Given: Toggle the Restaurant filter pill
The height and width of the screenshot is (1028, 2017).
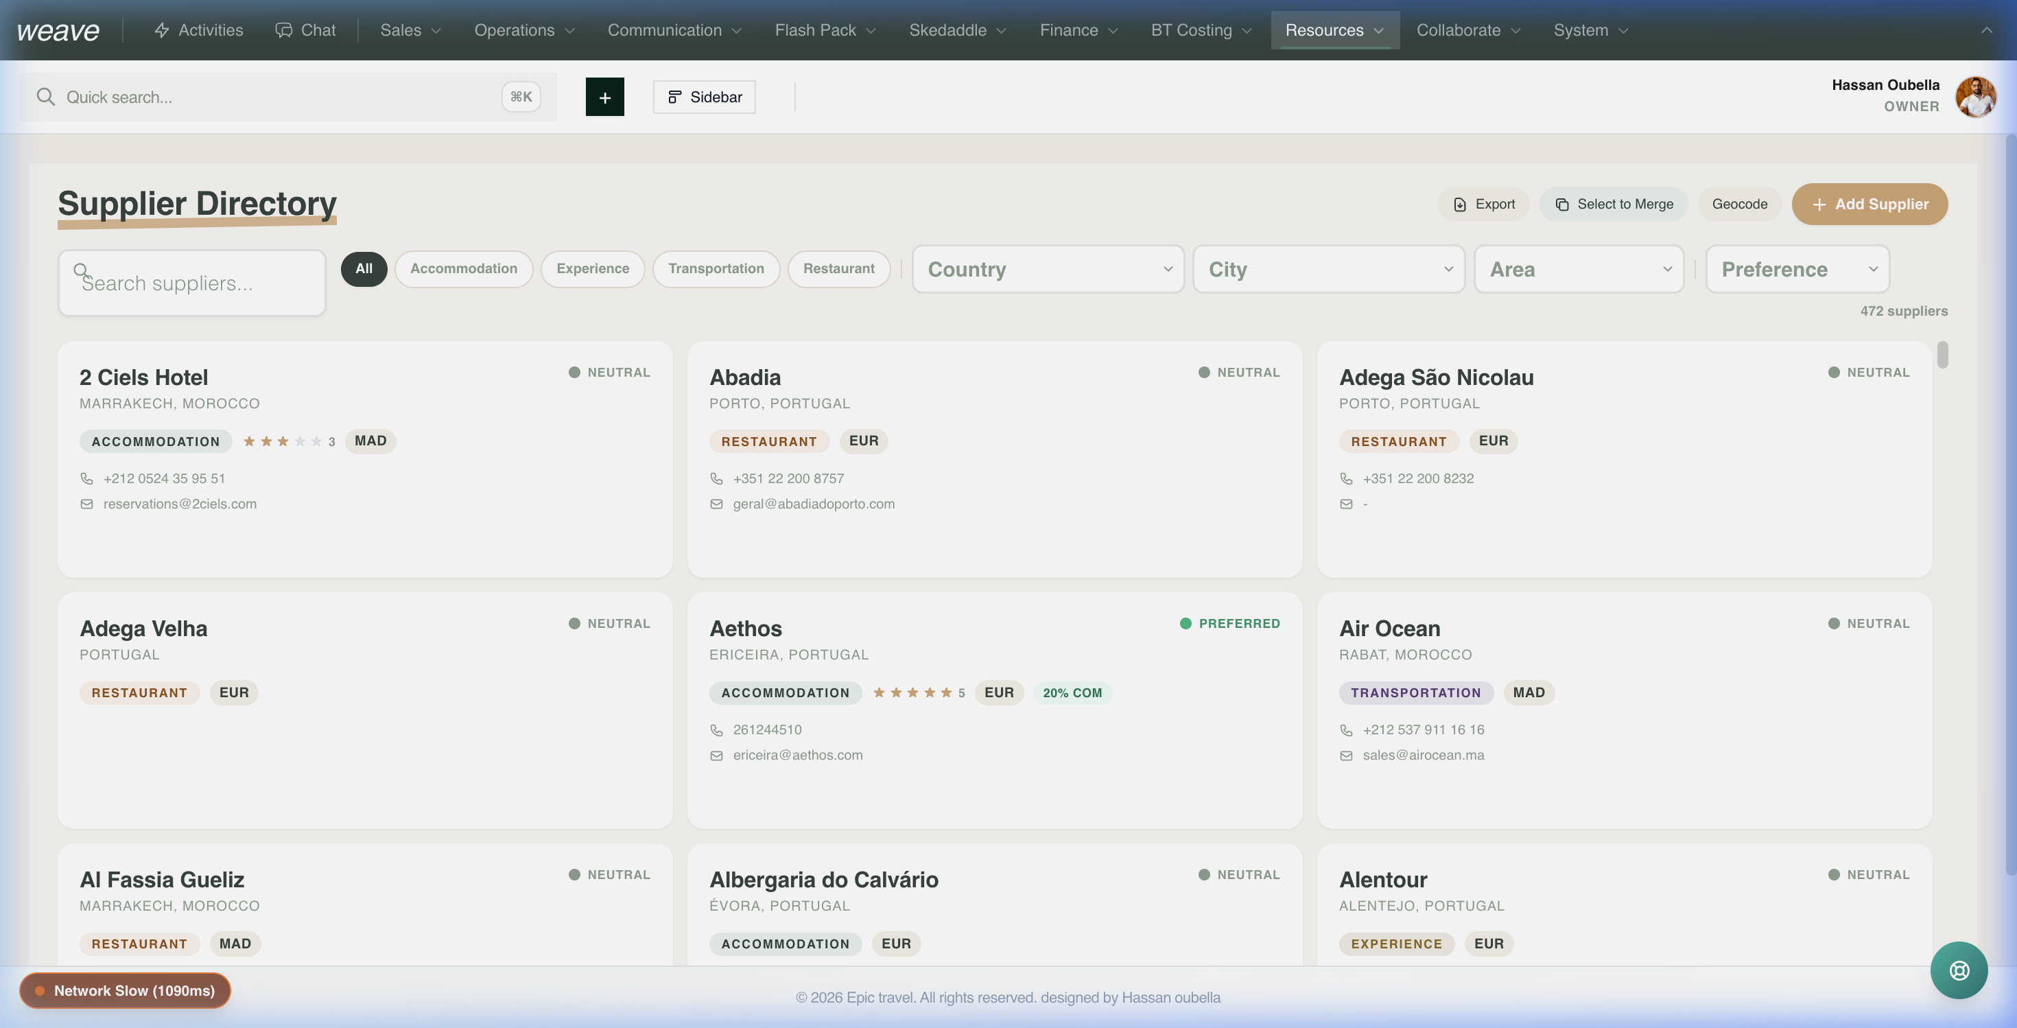Looking at the screenshot, I should point(838,269).
